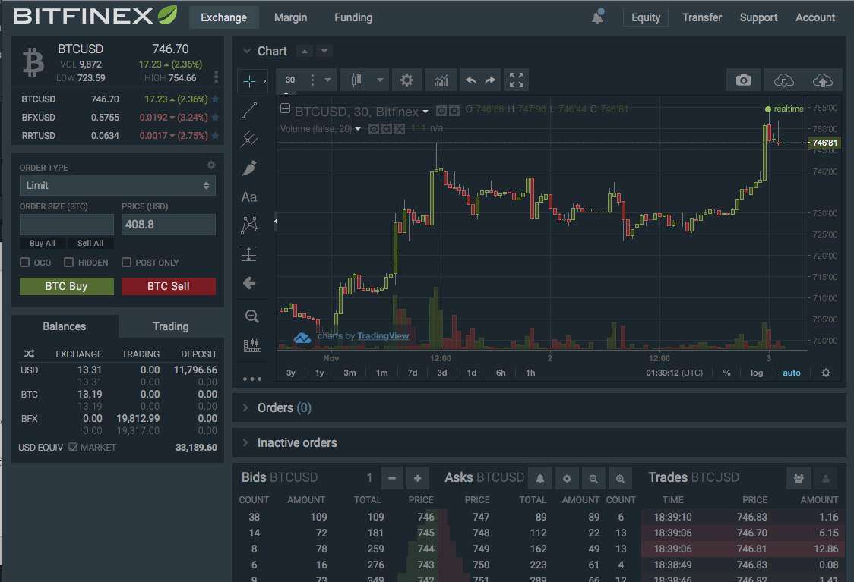Select the crosshair cursor tool

[x=249, y=81]
